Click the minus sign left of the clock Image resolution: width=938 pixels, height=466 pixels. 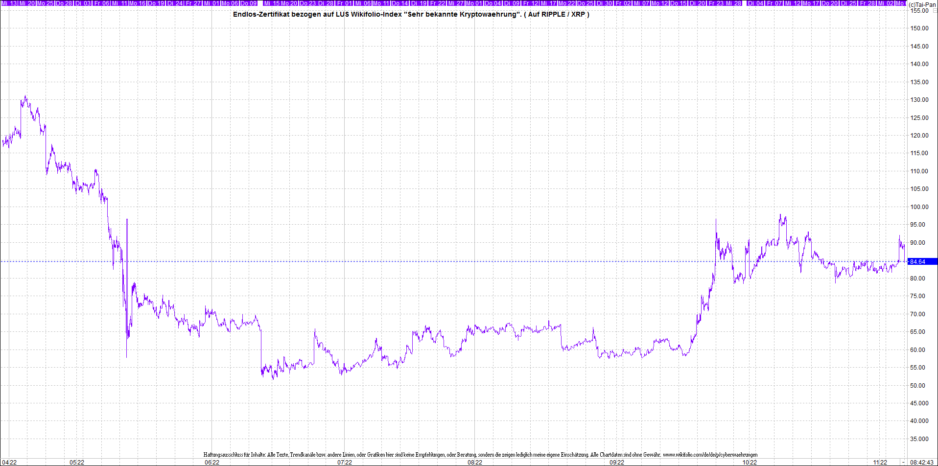click(x=904, y=462)
